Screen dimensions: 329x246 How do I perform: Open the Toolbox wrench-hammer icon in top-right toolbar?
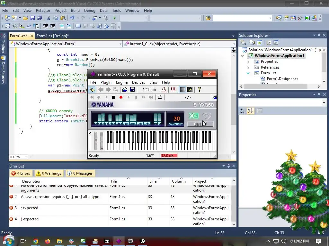tap(300, 18)
